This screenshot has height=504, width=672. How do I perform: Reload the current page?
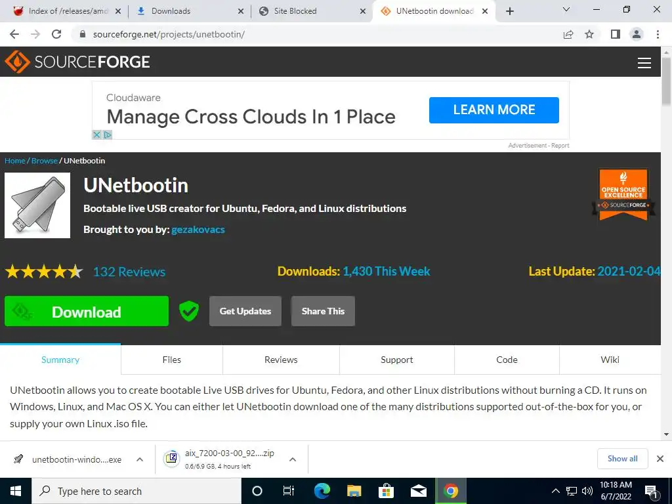[x=56, y=34]
